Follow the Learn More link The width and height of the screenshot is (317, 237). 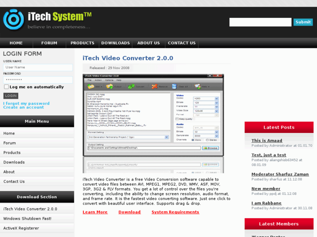pyautogui.click(x=95, y=212)
